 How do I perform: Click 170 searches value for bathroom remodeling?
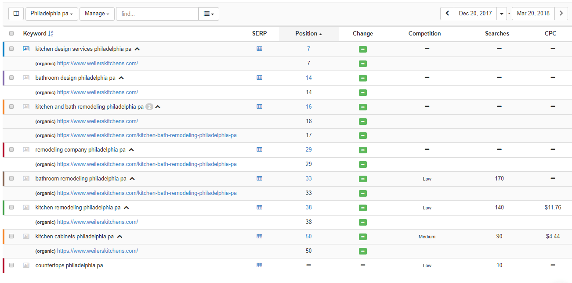[x=500, y=179]
